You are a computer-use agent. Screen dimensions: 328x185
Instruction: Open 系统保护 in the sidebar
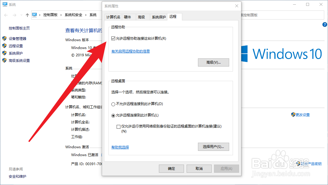(x=16, y=53)
